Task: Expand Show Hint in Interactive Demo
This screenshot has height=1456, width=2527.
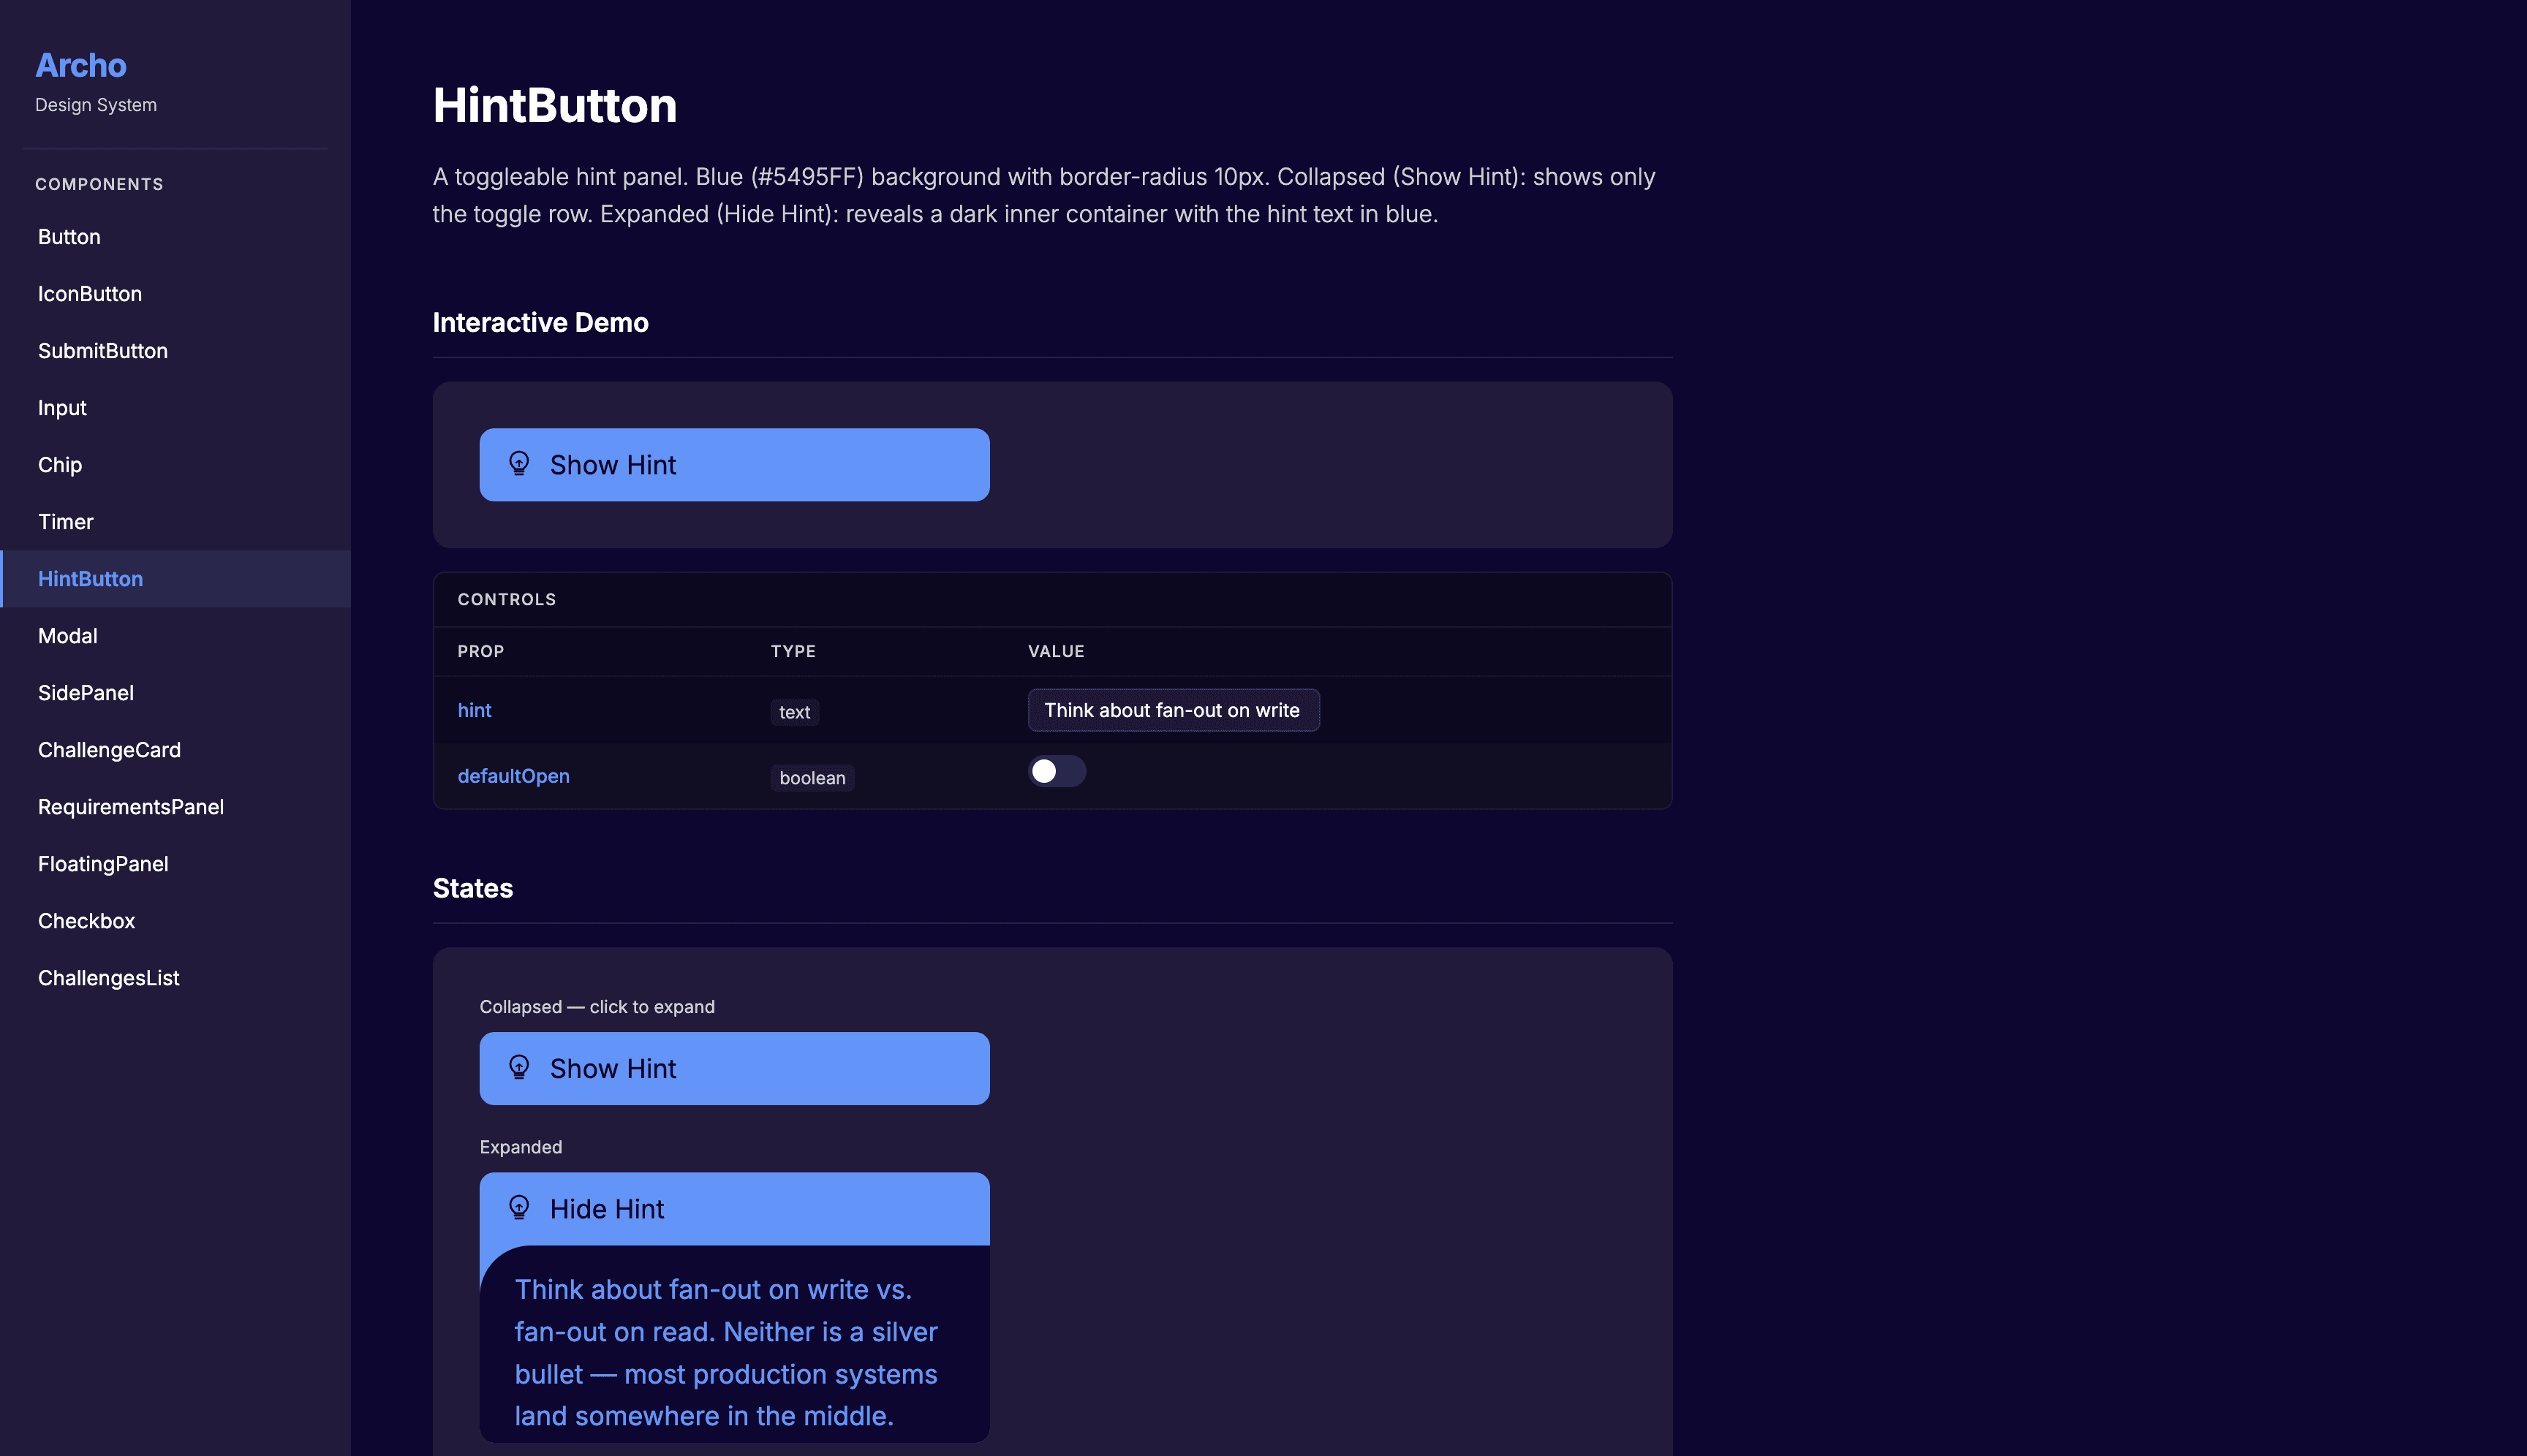Action: pos(734,465)
